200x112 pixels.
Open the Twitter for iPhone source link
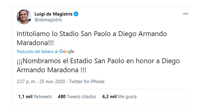tap(87, 81)
